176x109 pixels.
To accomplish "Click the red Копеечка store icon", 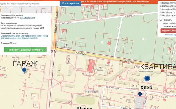I will [109, 62].
